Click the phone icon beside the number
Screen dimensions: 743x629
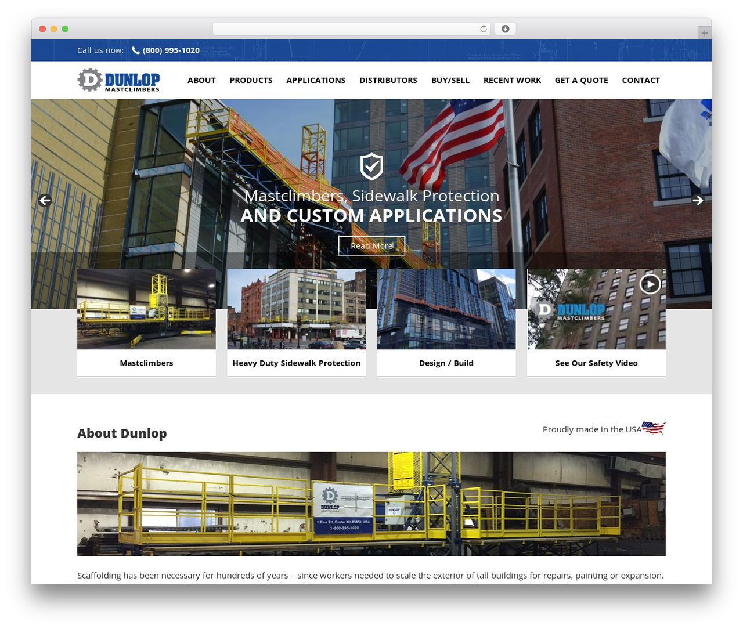pos(136,50)
